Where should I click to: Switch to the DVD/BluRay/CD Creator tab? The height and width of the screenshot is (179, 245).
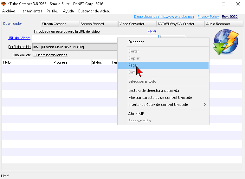(x=181, y=24)
